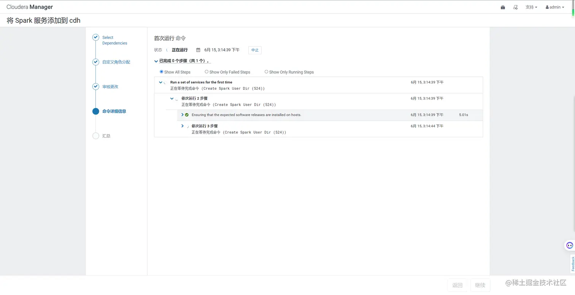Go to 自定义角色分配 step
Screen dimensions: 575x295
[x=116, y=62]
